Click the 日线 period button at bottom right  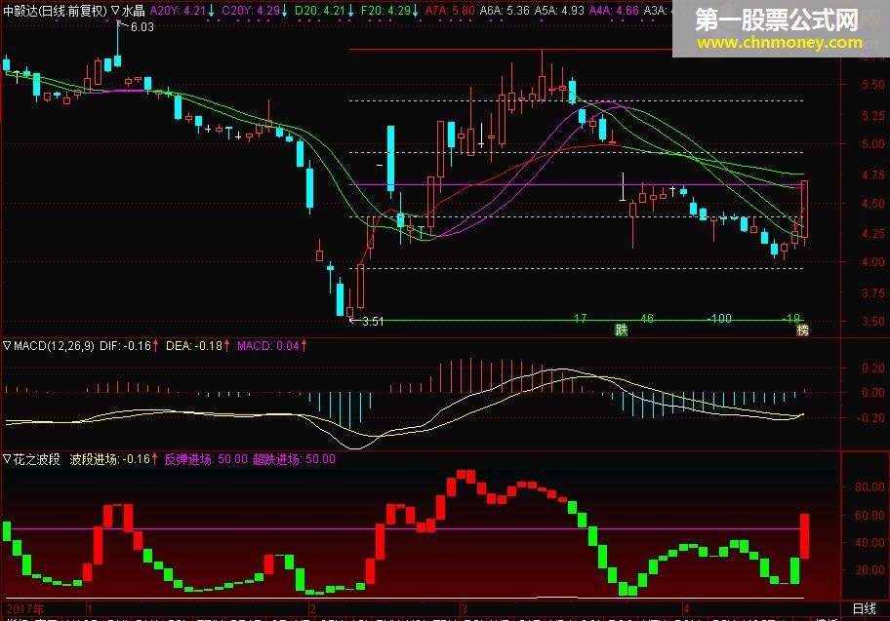[x=865, y=608]
